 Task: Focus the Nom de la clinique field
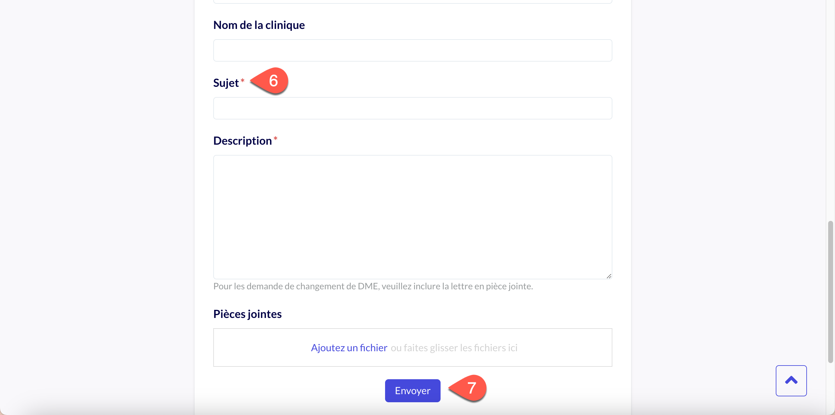click(x=412, y=50)
